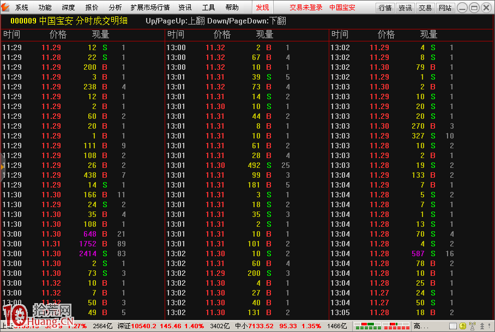The width and height of the screenshot is (495, 332).
Task: Open the list window icon in status bar
Action: pyautogui.click(x=453, y=326)
